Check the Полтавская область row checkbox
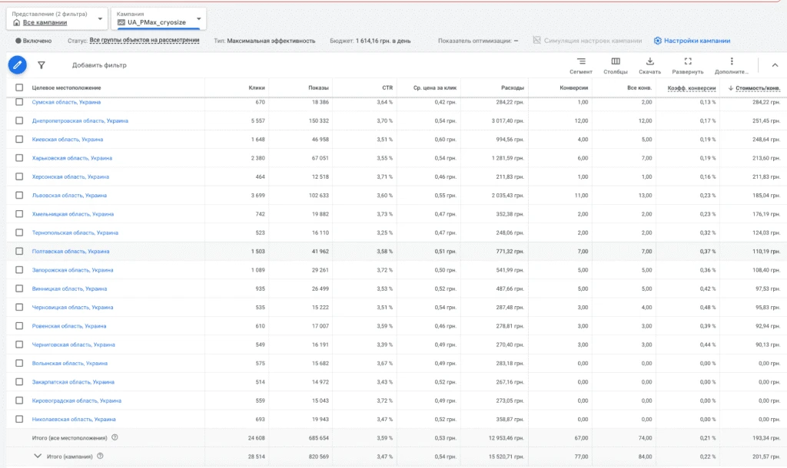Viewport: 787px width, 468px height. pyautogui.click(x=19, y=251)
